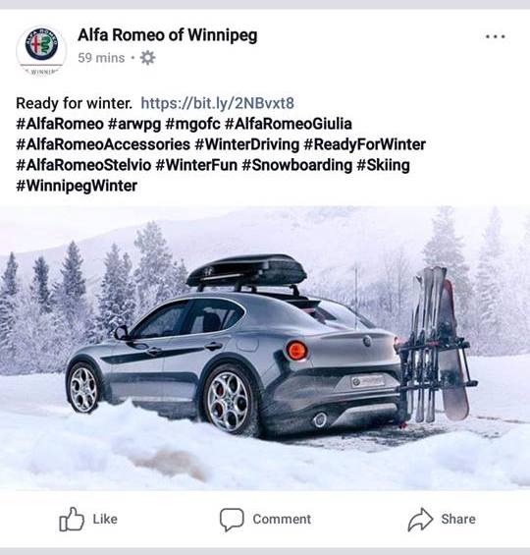The width and height of the screenshot is (530, 555).
Task: Open the #WinterDriving hashtag
Action: (247, 144)
